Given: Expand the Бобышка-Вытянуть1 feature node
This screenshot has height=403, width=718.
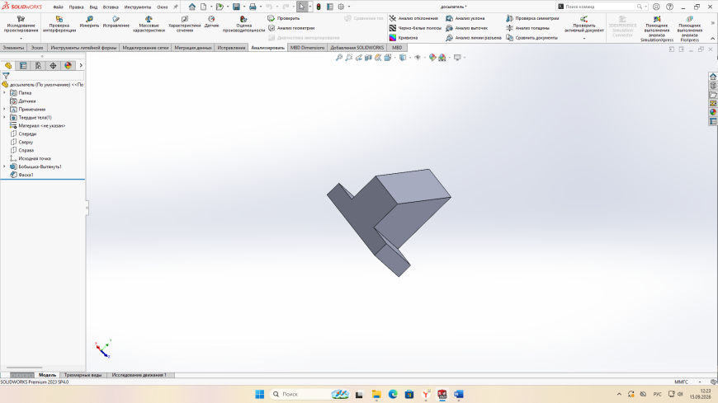Looking at the screenshot, I should click(5, 166).
